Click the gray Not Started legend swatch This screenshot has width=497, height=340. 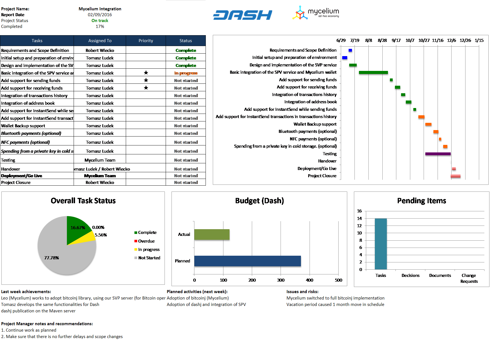pos(136,258)
